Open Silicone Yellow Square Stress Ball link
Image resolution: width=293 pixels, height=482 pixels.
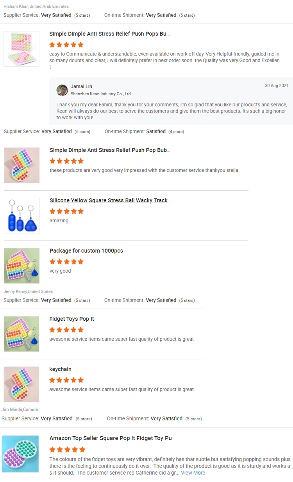110,200
